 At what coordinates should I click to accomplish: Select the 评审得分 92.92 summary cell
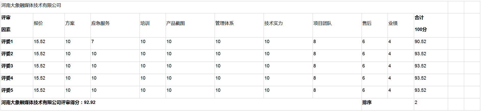pyautogui.click(x=48, y=103)
